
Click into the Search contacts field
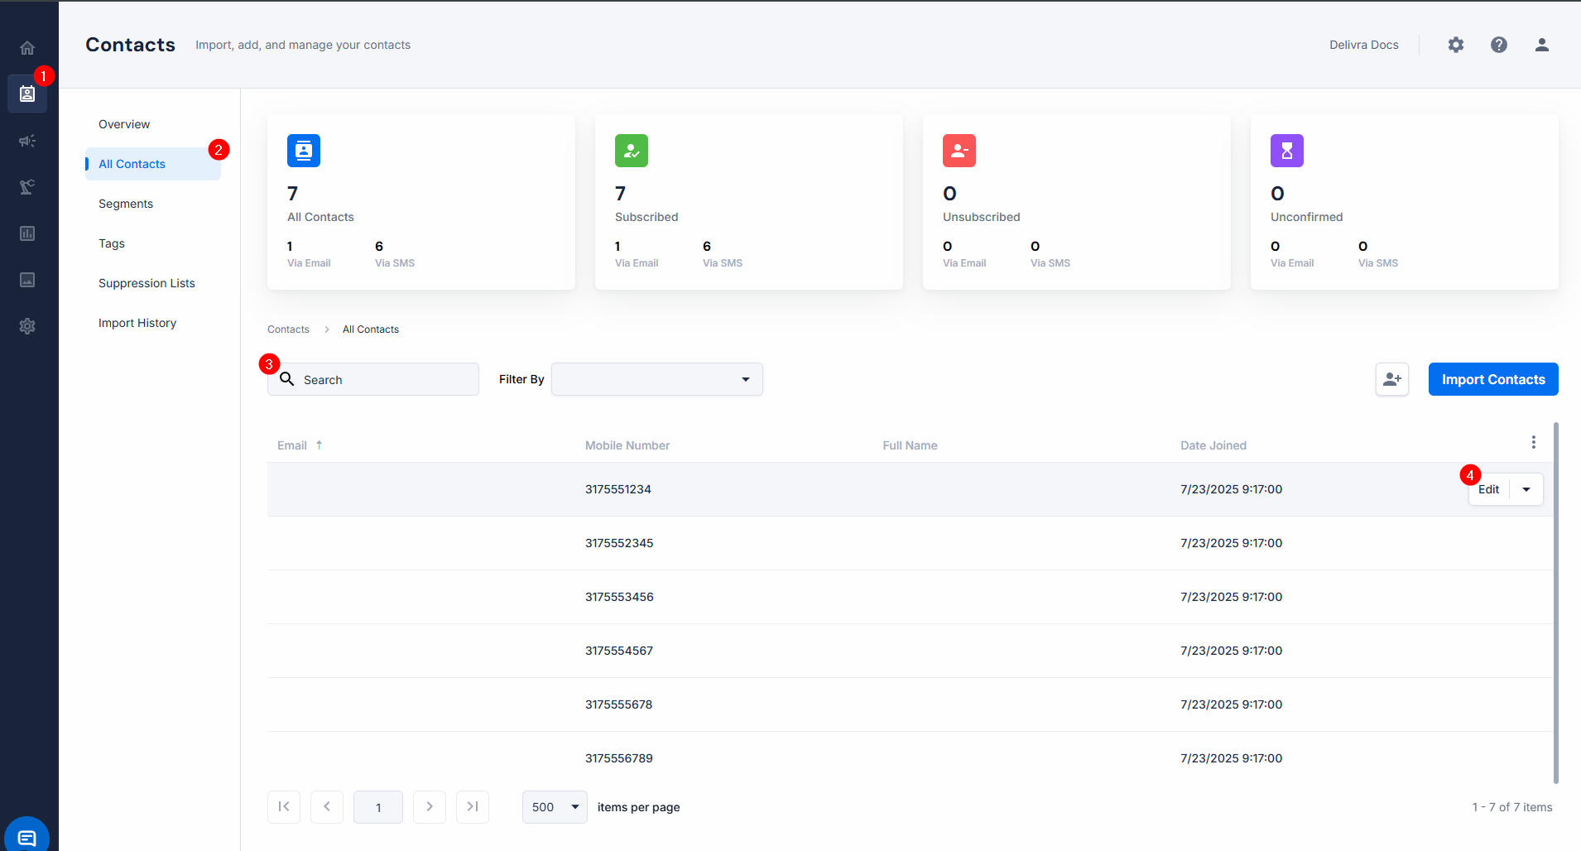click(373, 379)
